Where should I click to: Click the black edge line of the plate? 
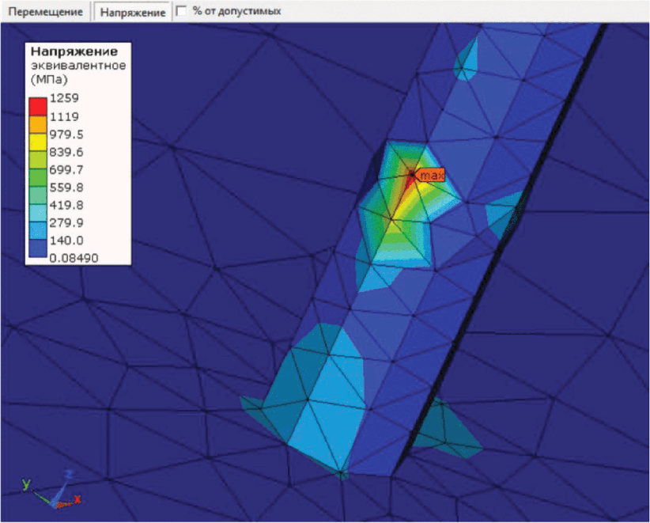497,249
